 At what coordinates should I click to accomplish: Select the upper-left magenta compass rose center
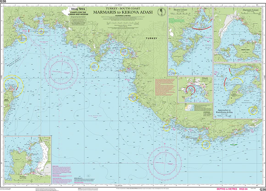tap(61, 72)
